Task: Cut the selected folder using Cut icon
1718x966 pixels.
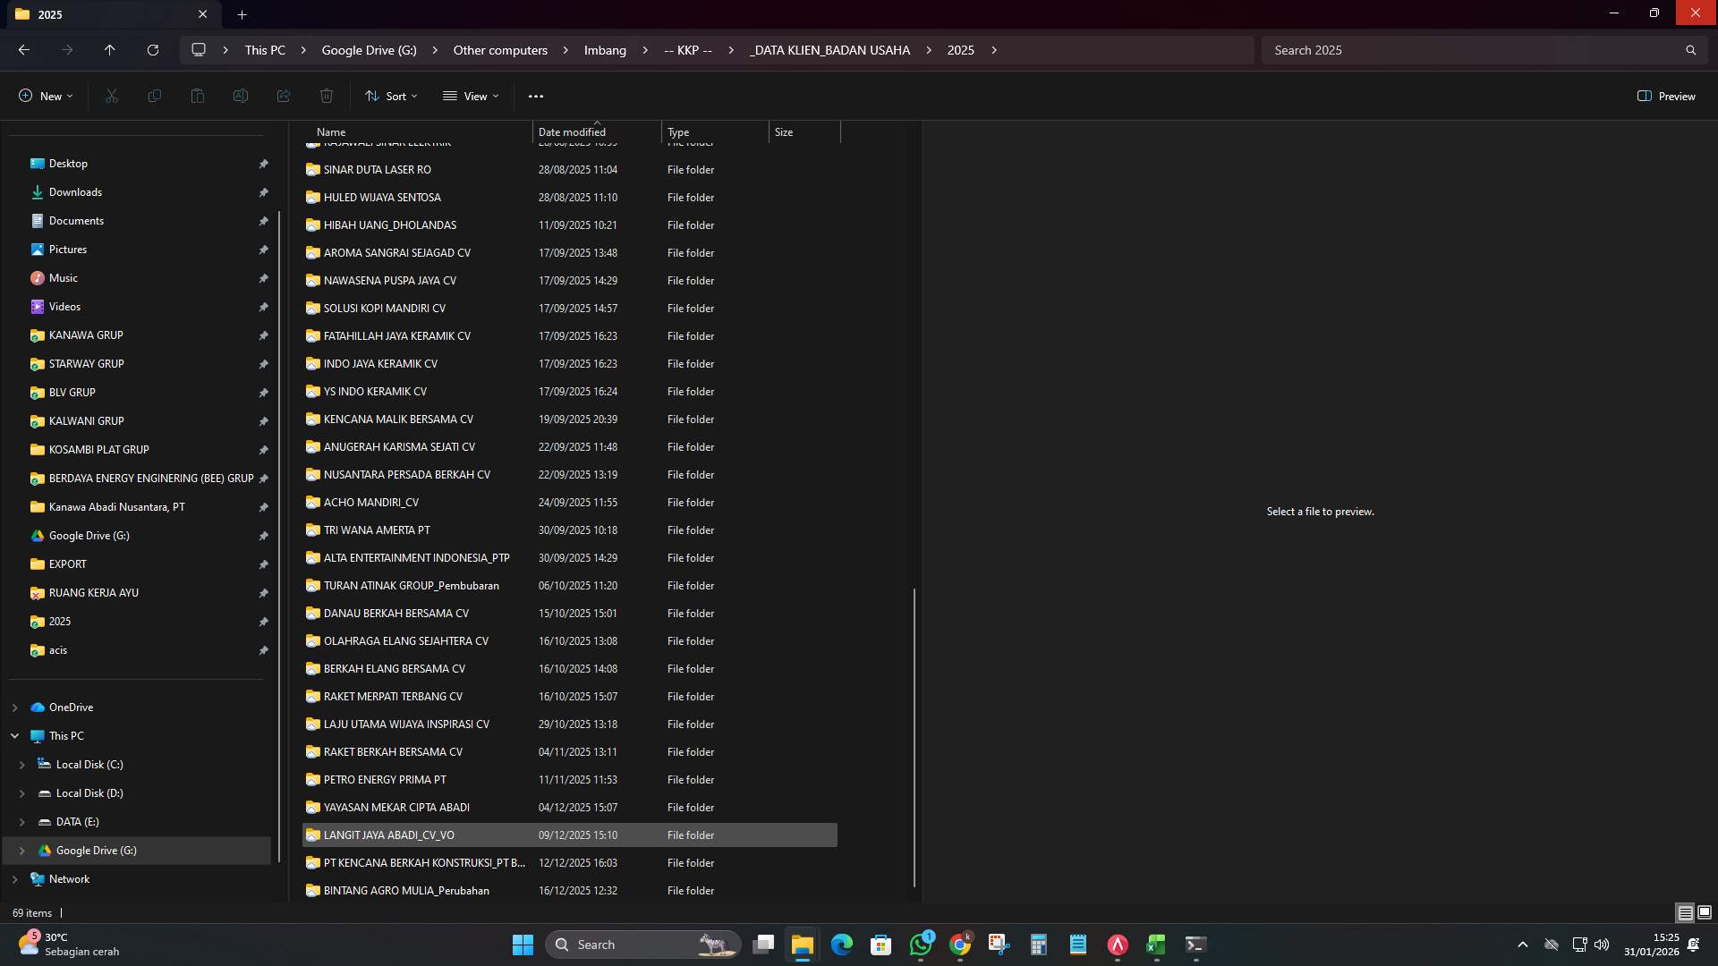Action: [x=111, y=96]
